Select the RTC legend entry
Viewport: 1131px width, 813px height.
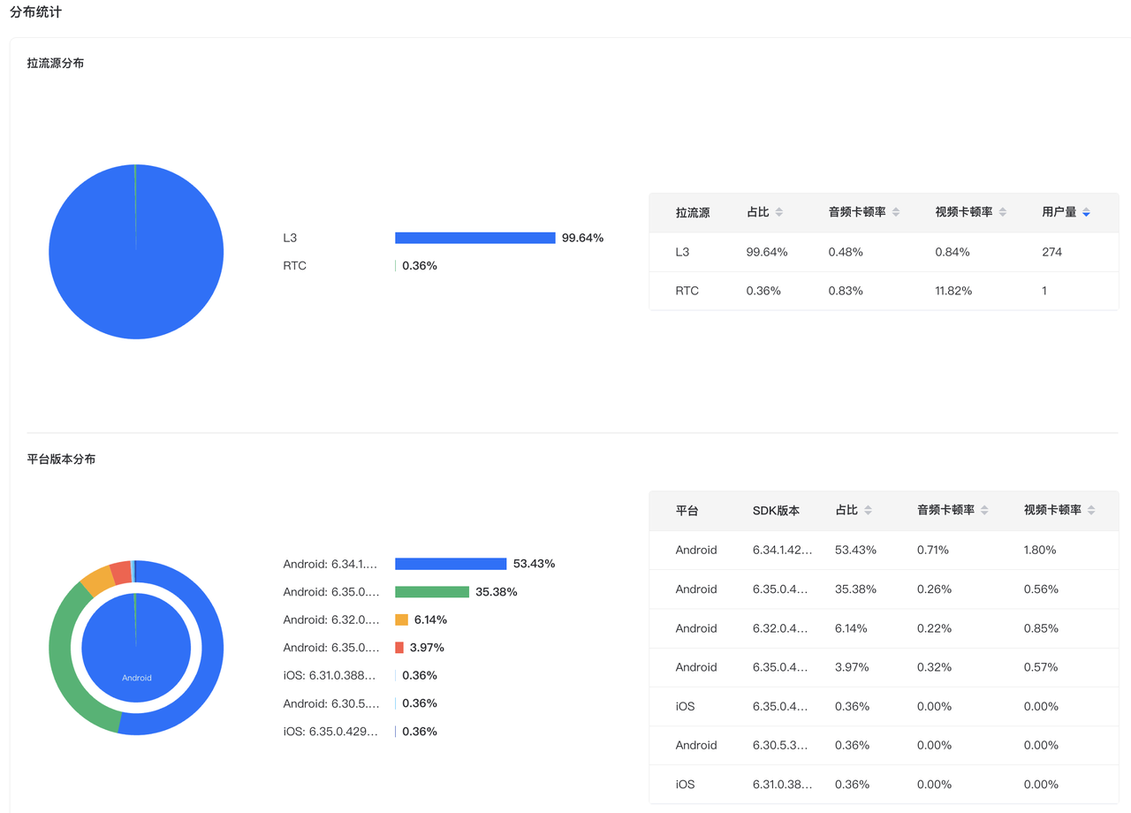click(295, 266)
